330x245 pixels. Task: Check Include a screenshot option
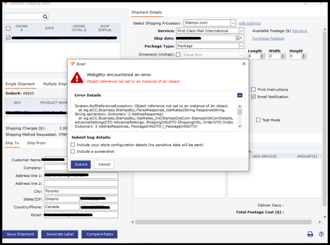[72, 152]
